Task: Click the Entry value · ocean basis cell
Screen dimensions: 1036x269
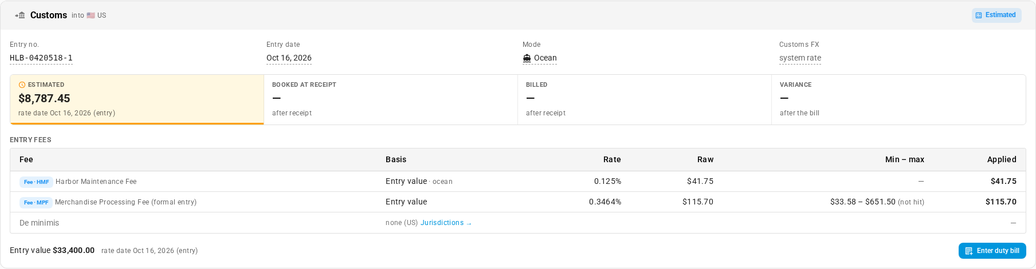Action: tap(419, 181)
